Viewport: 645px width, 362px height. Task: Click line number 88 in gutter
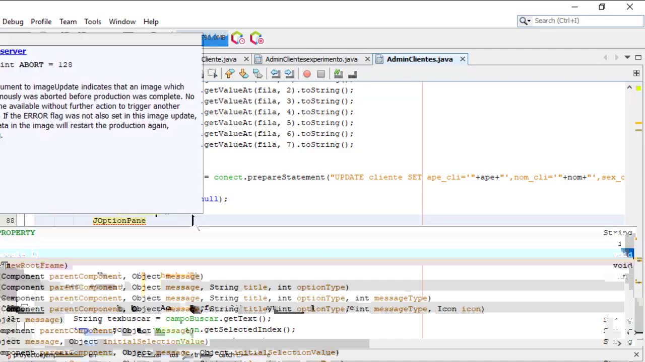coord(10,220)
